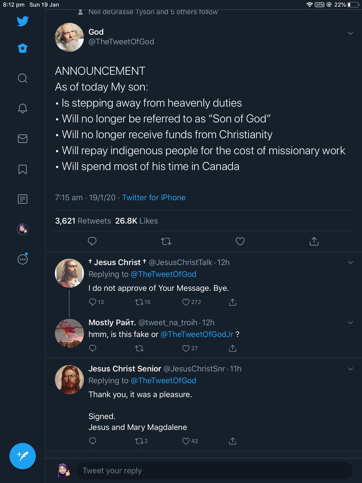Open chevron menu on JesusChristTalk reply
The width and height of the screenshot is (362, 483).
point(350,262)
